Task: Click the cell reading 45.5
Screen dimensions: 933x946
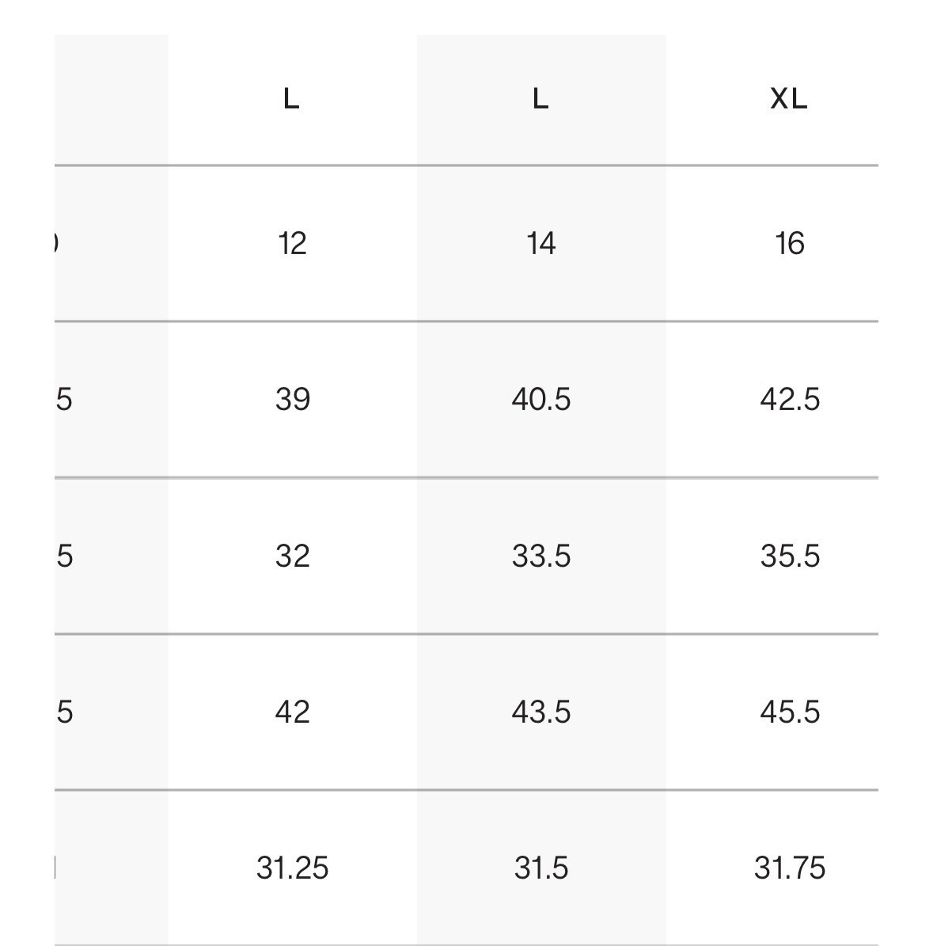Action: (x=790, y=712)
